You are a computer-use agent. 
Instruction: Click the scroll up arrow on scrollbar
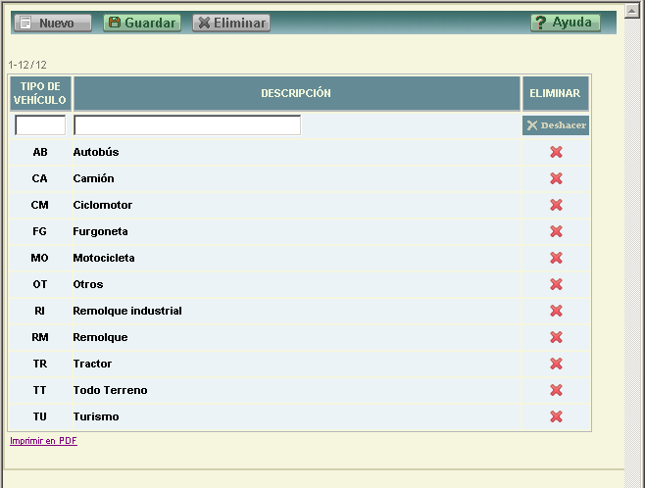point(633,7)
